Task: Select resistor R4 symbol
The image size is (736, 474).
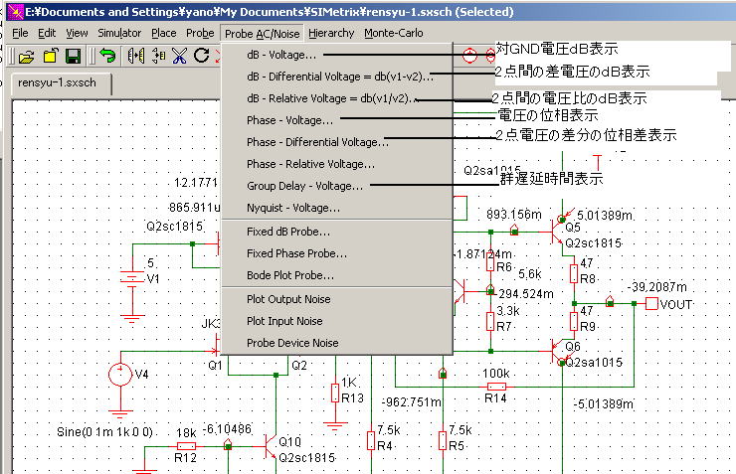Action: click(x=371, y=441)
